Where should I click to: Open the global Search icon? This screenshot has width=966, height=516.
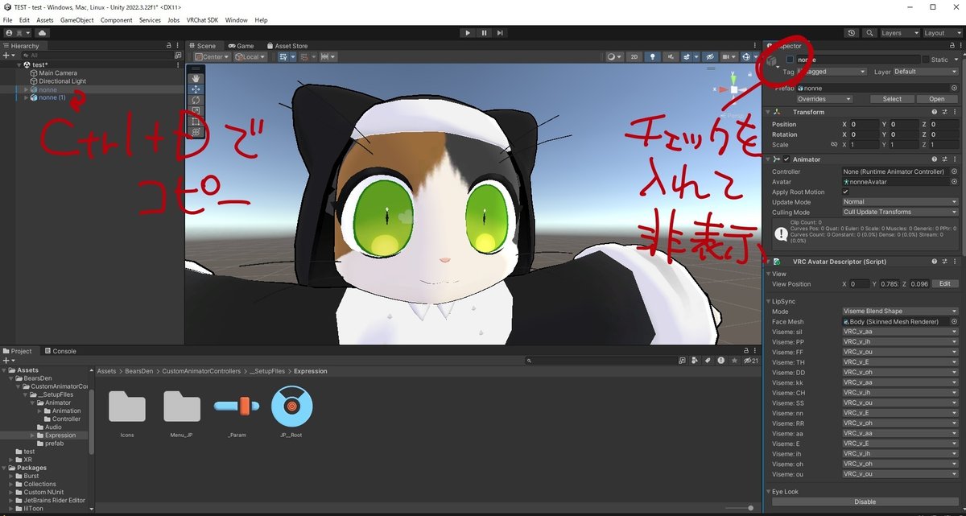[x=870, y=33]
